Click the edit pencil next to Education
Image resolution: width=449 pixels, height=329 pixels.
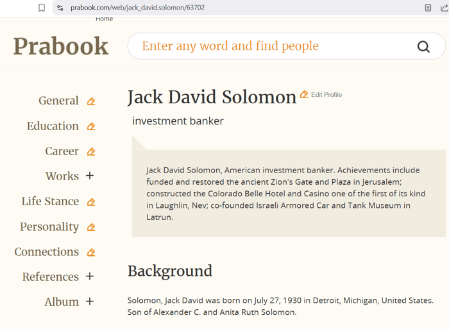pos(91,126)
